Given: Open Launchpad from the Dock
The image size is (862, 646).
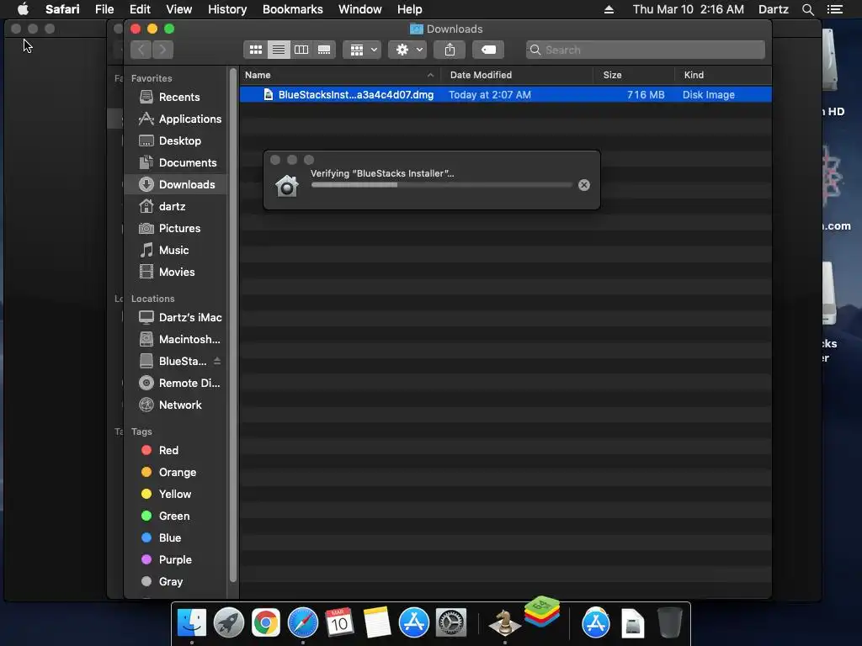Looking at the screenshot, I should tap(229, 622).
